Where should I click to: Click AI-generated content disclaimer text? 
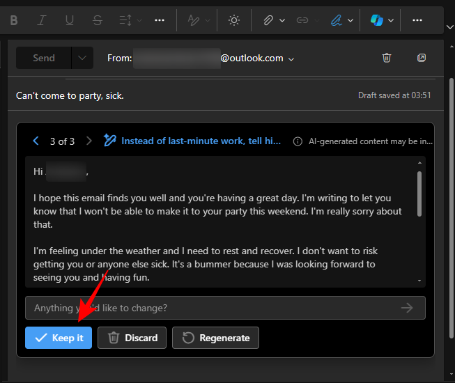(x=371, y=141)
